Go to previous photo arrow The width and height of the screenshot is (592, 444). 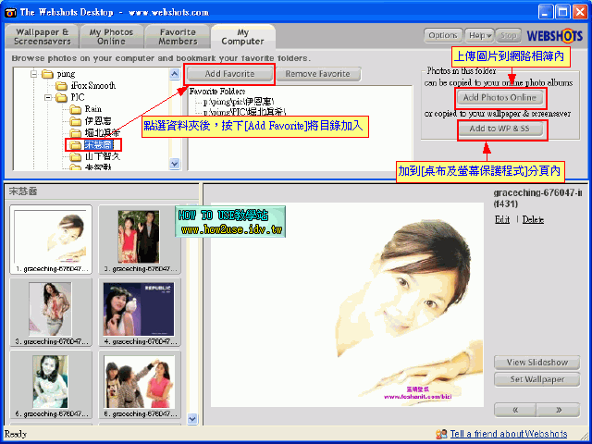tap(515, 410)
